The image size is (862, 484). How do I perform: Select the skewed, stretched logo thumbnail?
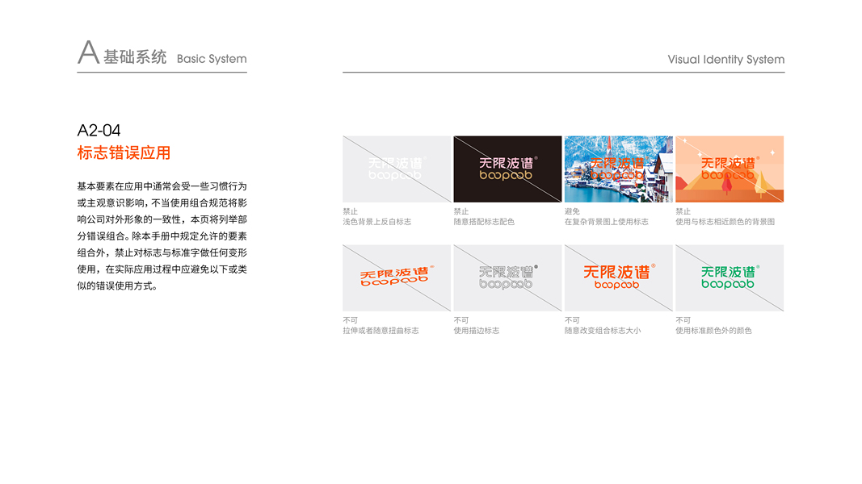coord(397,277)
